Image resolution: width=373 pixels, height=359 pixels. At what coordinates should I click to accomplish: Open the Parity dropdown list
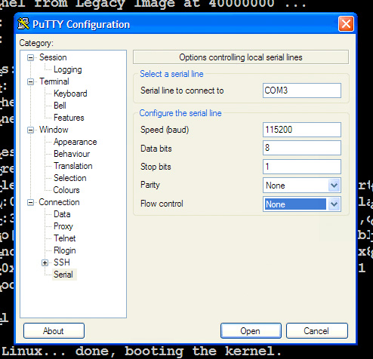pos(334,186)
